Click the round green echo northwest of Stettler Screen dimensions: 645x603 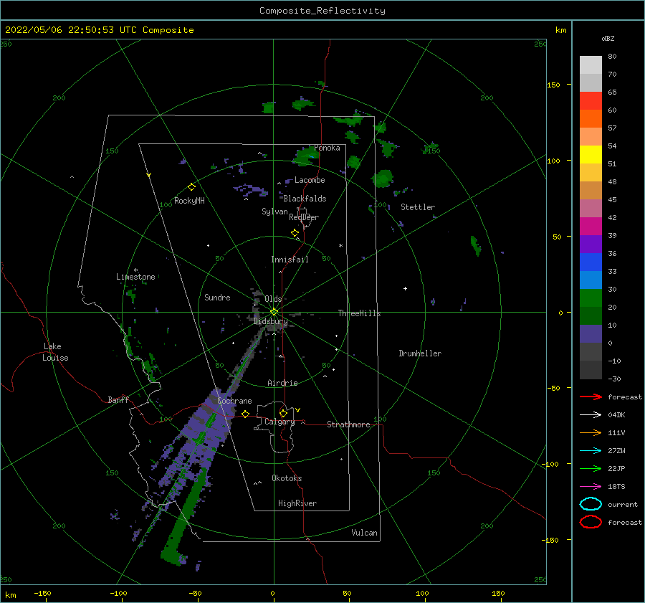point(383,179)
